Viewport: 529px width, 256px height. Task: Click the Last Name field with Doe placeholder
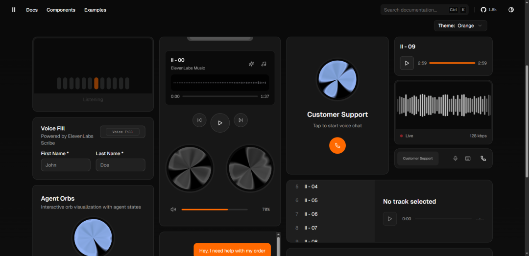click(120, 165)
